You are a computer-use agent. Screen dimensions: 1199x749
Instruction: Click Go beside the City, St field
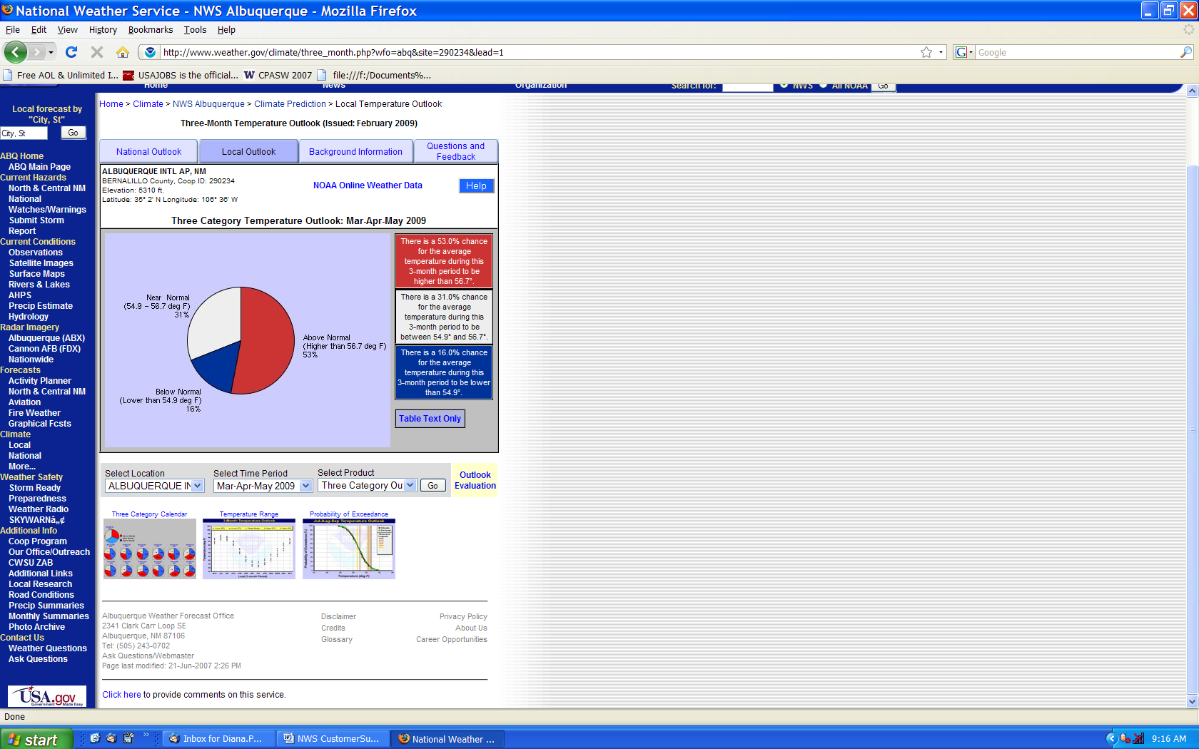click(73, 133)
